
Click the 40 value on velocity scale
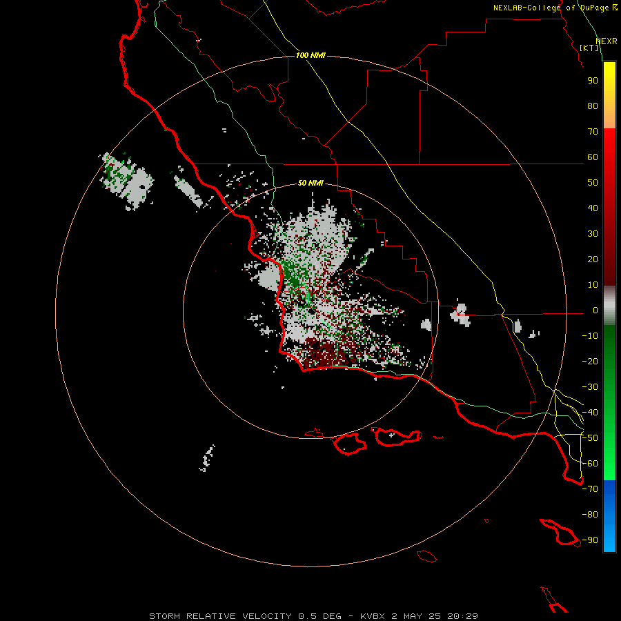coord(593,208)
